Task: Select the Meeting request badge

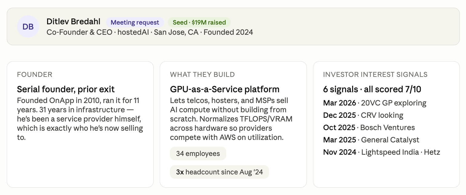Action: tap(135, 22)
